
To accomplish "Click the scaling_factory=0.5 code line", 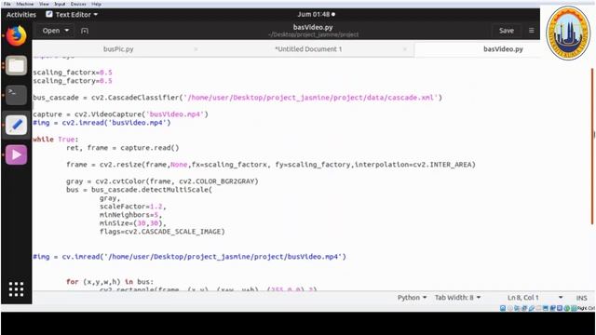I will pos(73,81).
